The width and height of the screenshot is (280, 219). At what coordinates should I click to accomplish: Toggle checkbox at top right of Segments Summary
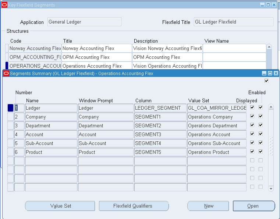coord(266,81)
